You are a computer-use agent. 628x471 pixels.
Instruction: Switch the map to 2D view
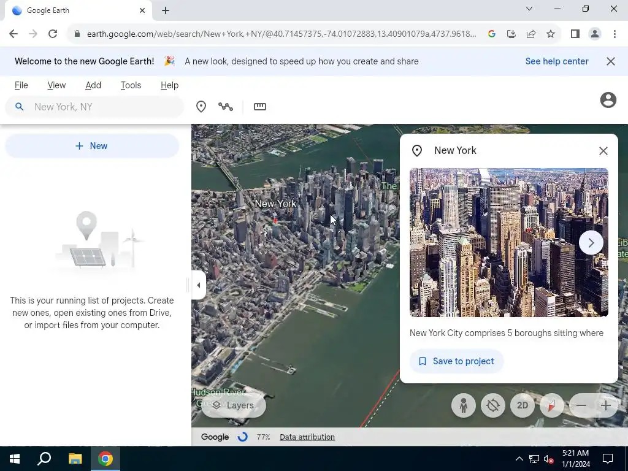point(523,405)
